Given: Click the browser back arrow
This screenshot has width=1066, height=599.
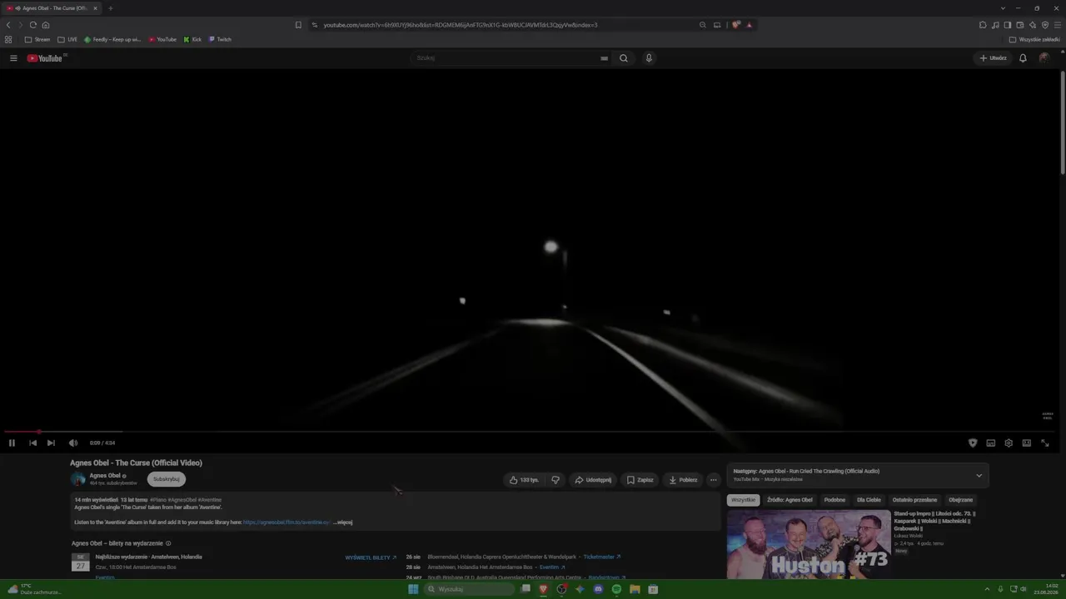Looking at the screenshot, I should click(8, 25).
